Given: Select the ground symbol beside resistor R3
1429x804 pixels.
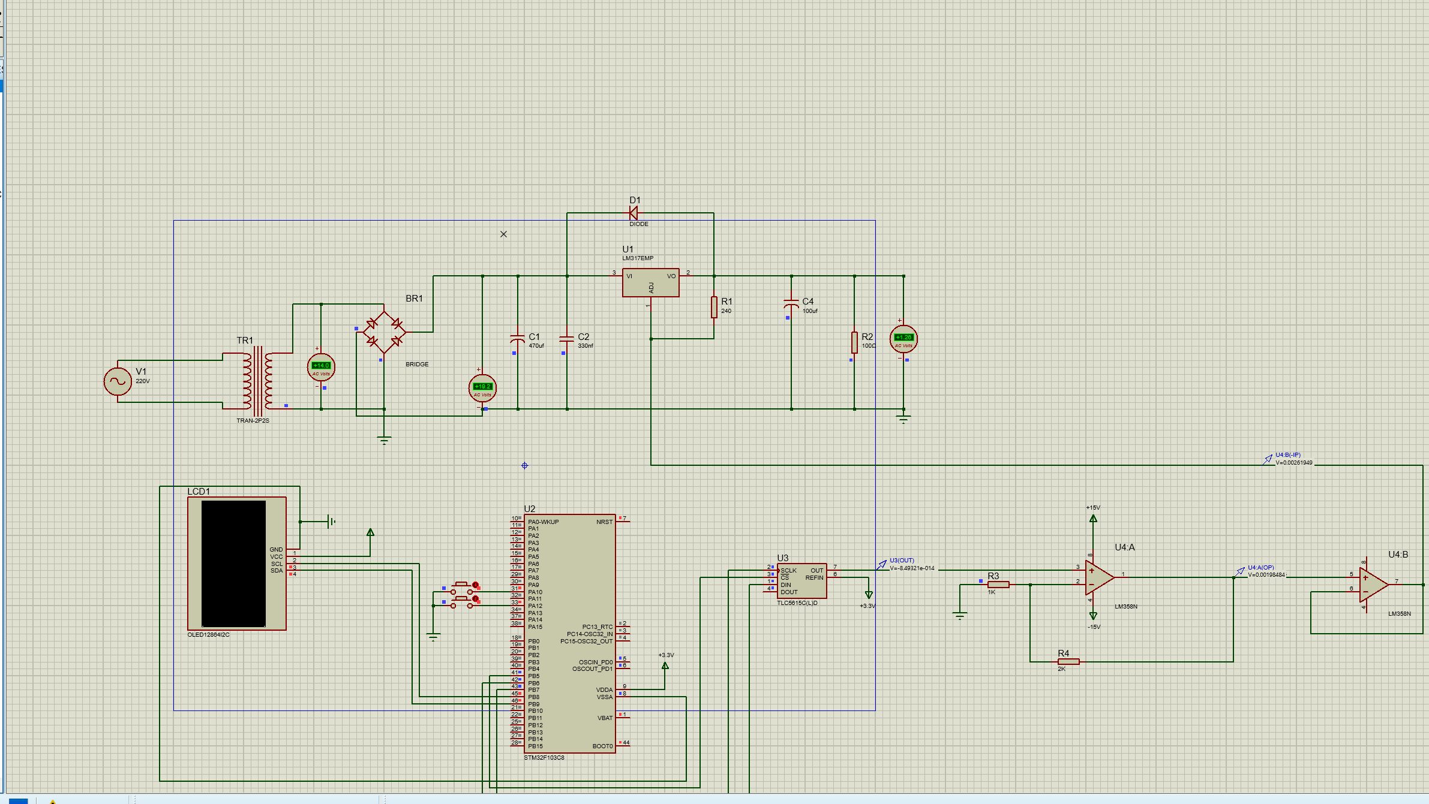Looking at the screenshot, I should (x=960, y=616).
